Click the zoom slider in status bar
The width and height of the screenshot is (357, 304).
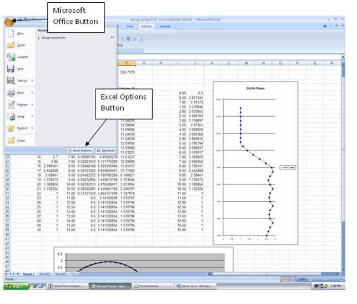click(x=326, y=279)
